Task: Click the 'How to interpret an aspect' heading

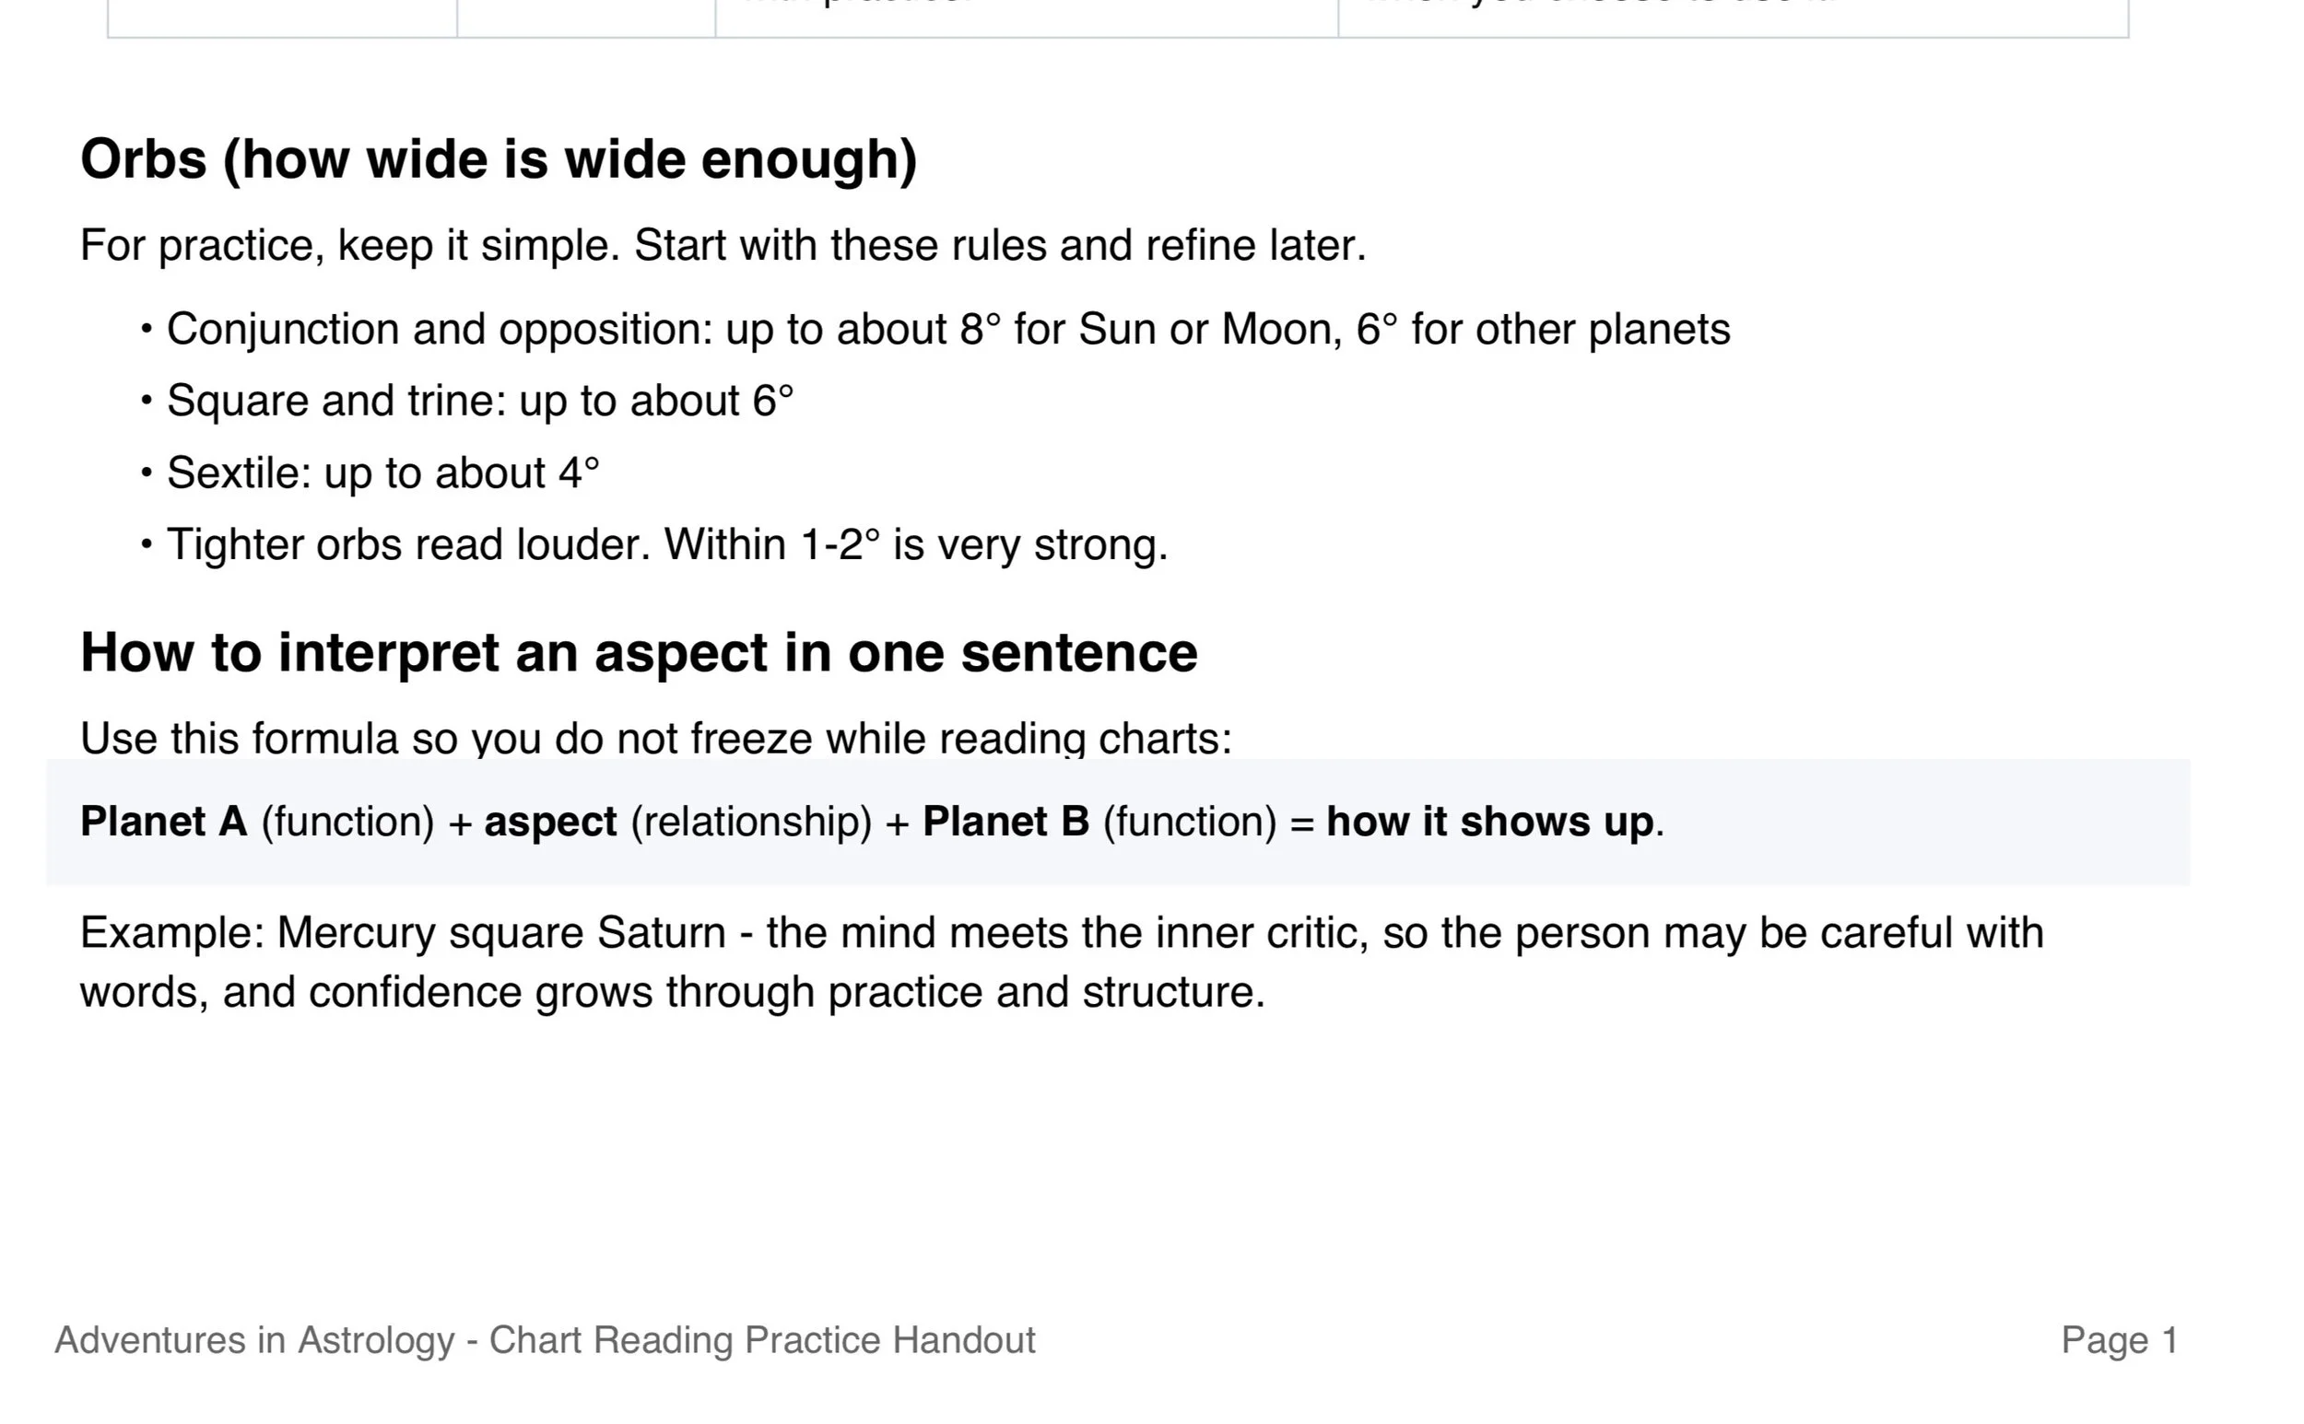Action: tap(639, 653)
